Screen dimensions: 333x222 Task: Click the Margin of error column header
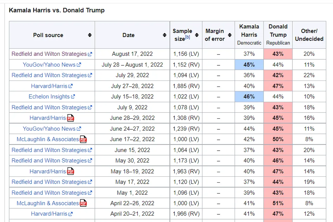tap(219, 35)
